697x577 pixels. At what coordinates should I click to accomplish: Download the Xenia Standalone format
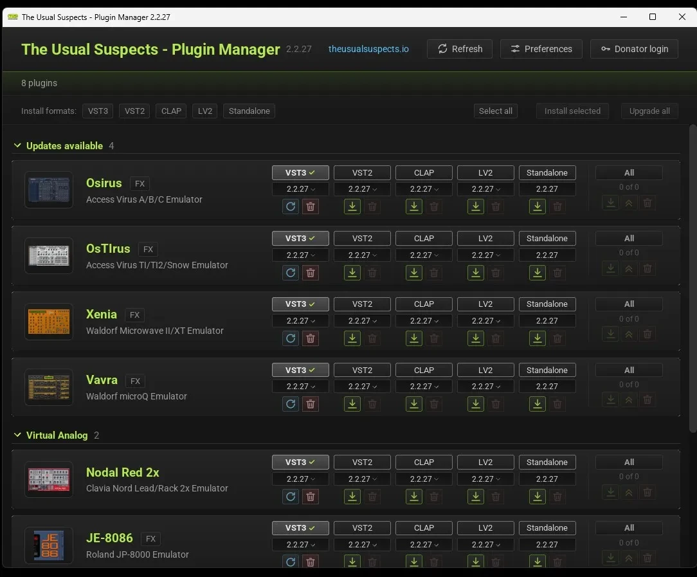[x=537, y=338]
